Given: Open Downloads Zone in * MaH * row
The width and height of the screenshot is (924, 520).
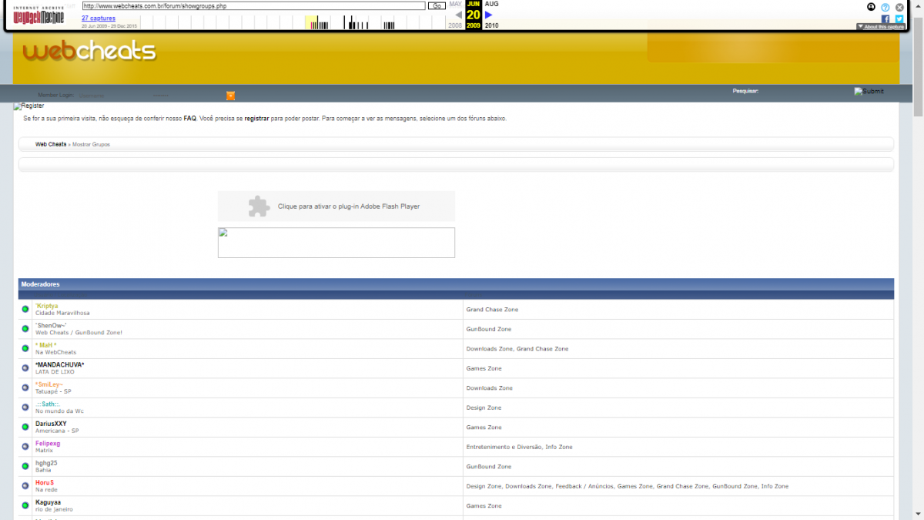Looking at the screenshot, I should click(x=489, y=349).
